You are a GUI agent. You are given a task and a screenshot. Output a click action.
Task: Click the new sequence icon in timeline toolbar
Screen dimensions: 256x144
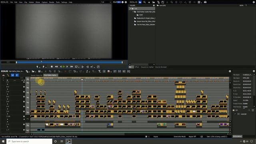tap(27, 71)
